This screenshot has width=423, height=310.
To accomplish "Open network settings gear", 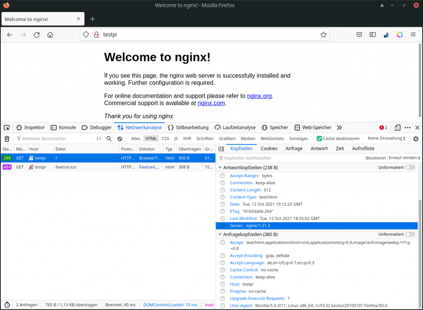I will click(x=416, y=139).
